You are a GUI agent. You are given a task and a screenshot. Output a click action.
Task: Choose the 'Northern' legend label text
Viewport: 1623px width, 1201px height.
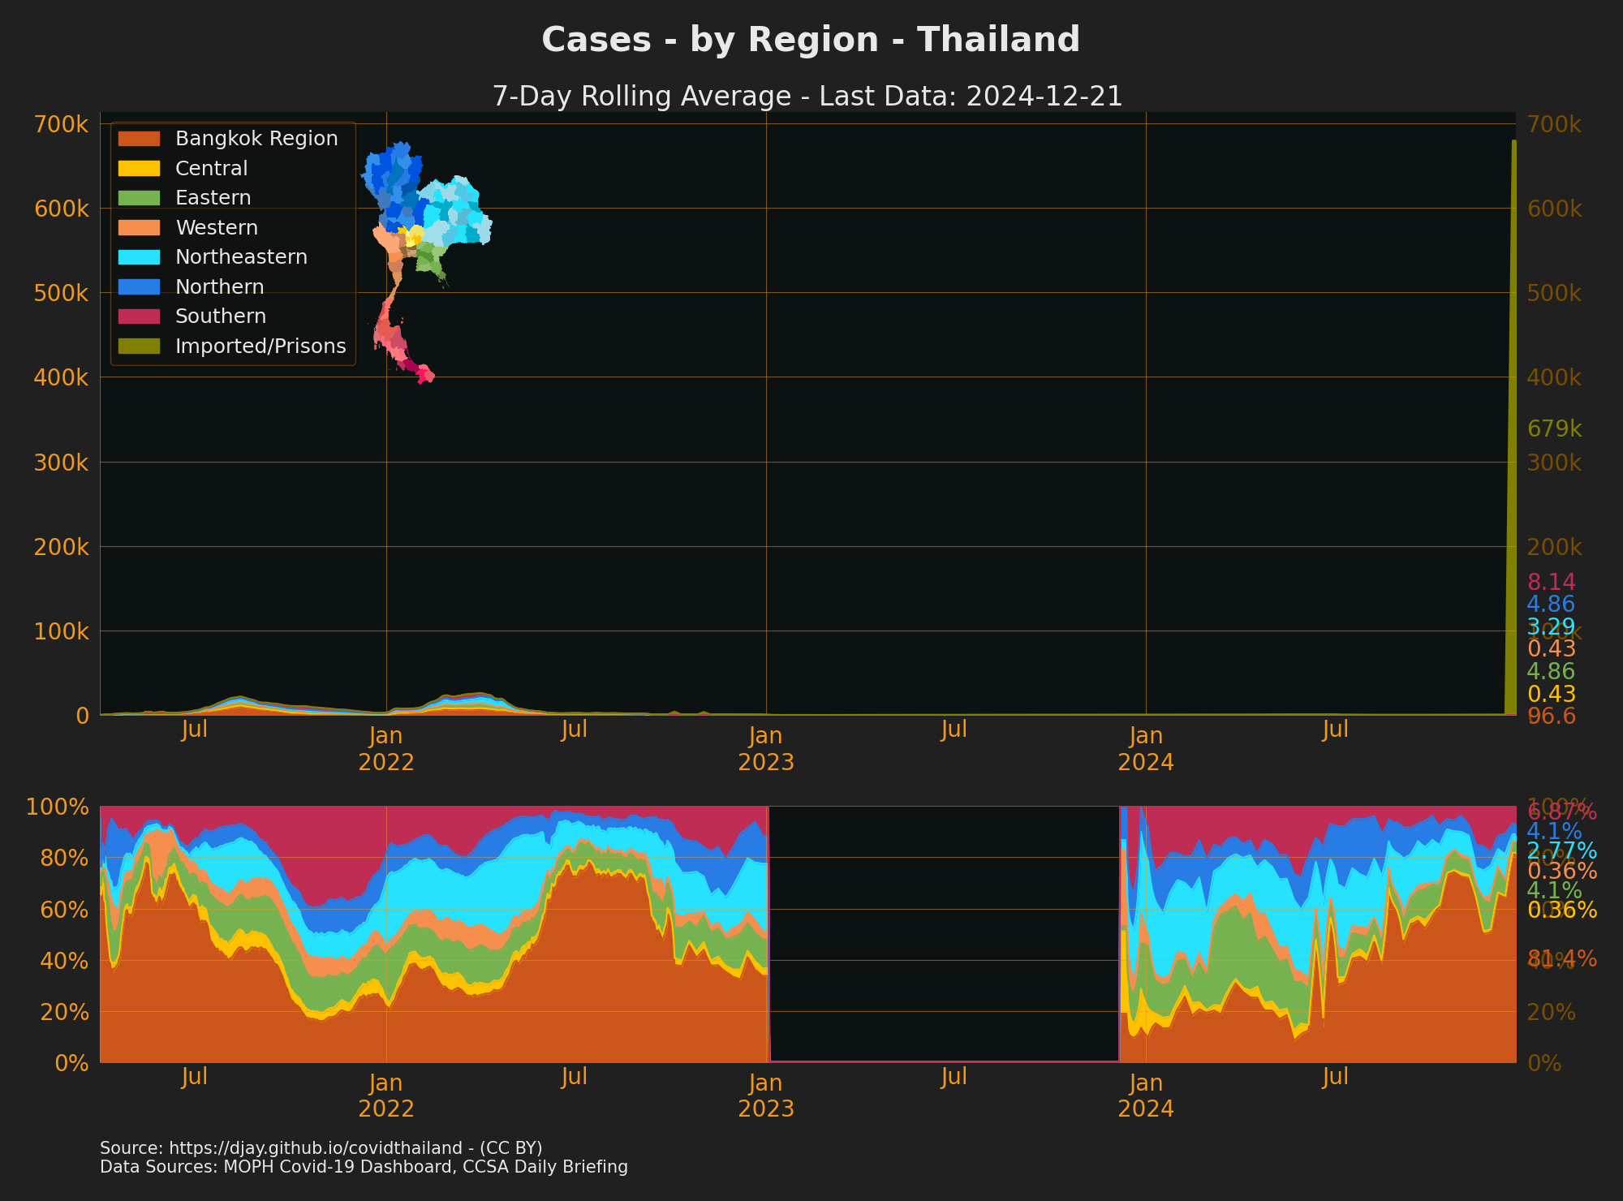[219, 287]
